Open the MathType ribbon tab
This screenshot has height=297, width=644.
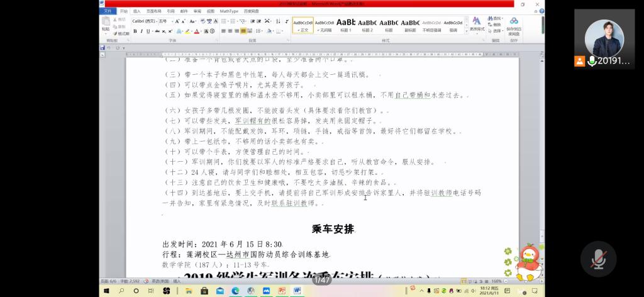(229, 11)
